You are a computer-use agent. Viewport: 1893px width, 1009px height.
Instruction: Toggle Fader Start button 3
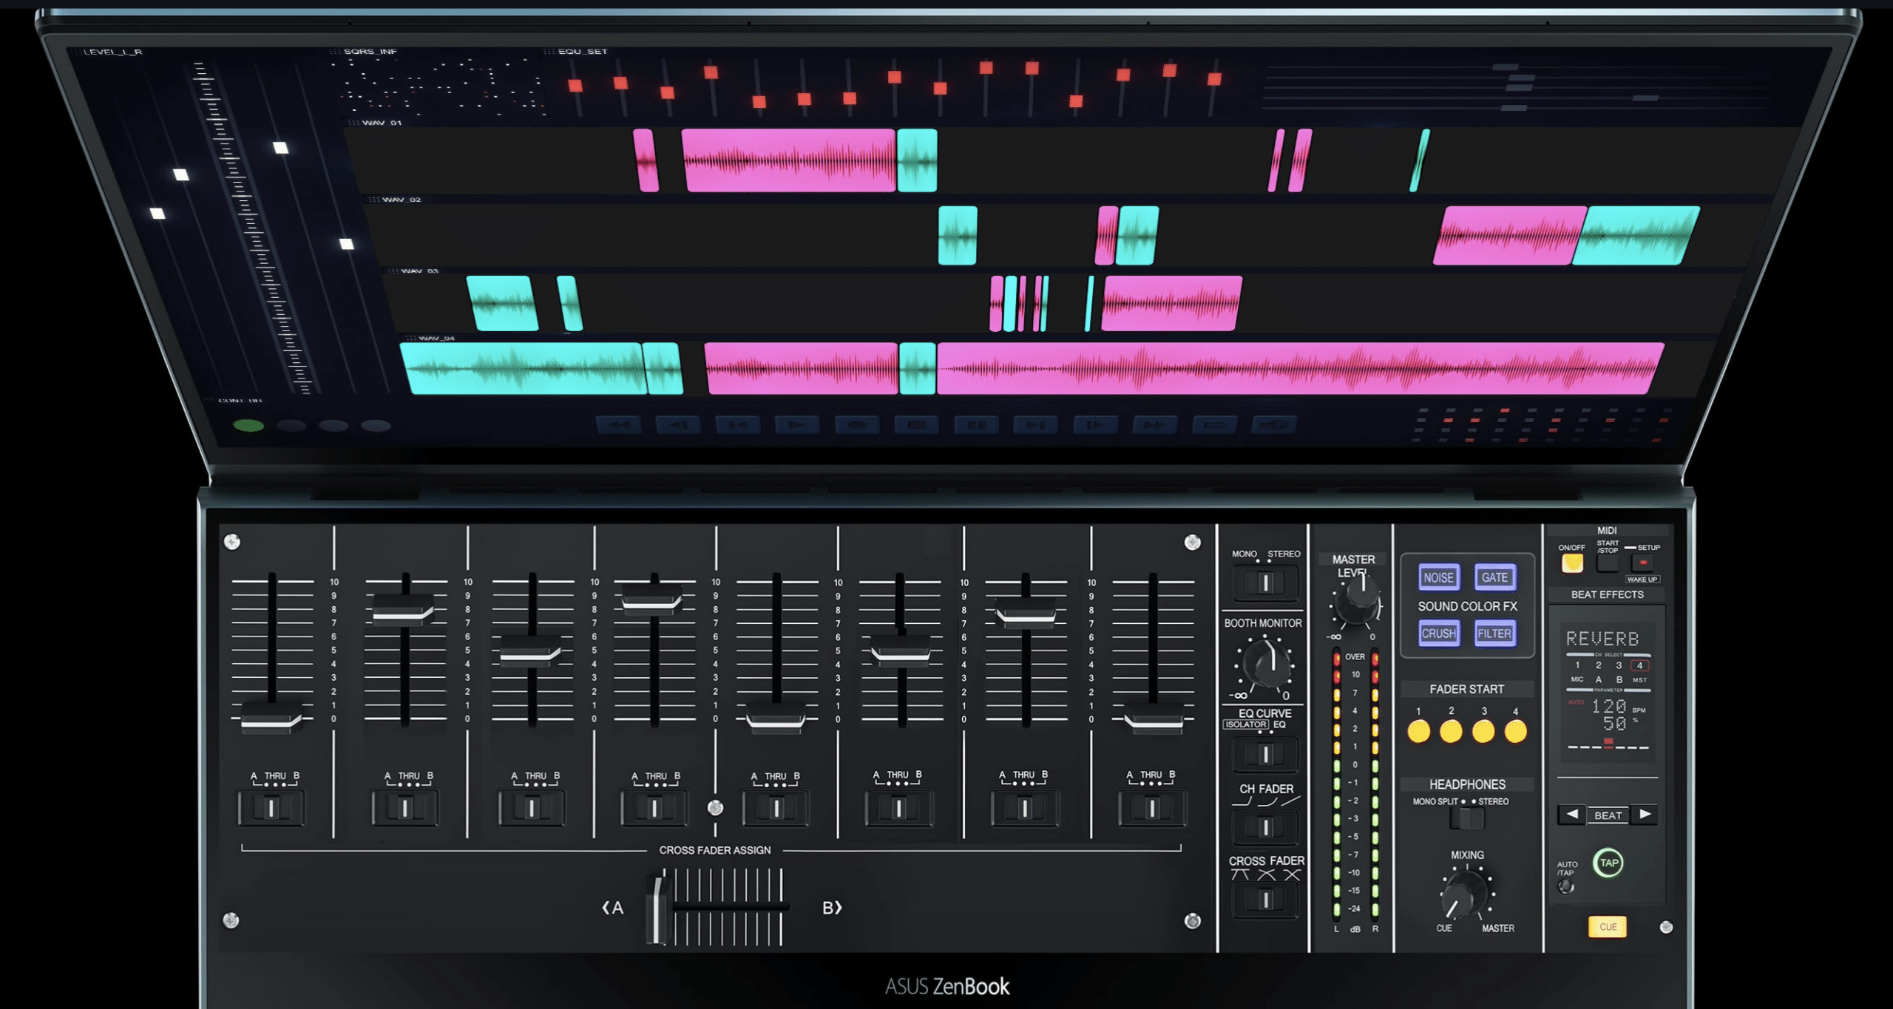(1483, 732)
